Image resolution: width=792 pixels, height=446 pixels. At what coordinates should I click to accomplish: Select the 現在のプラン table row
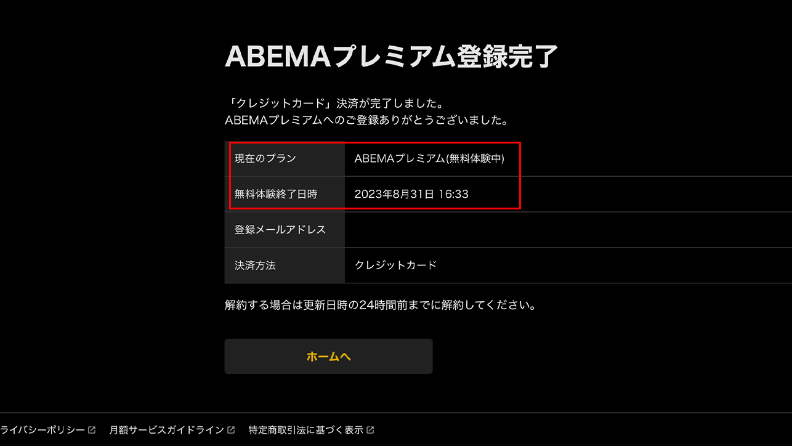point(370,159)
